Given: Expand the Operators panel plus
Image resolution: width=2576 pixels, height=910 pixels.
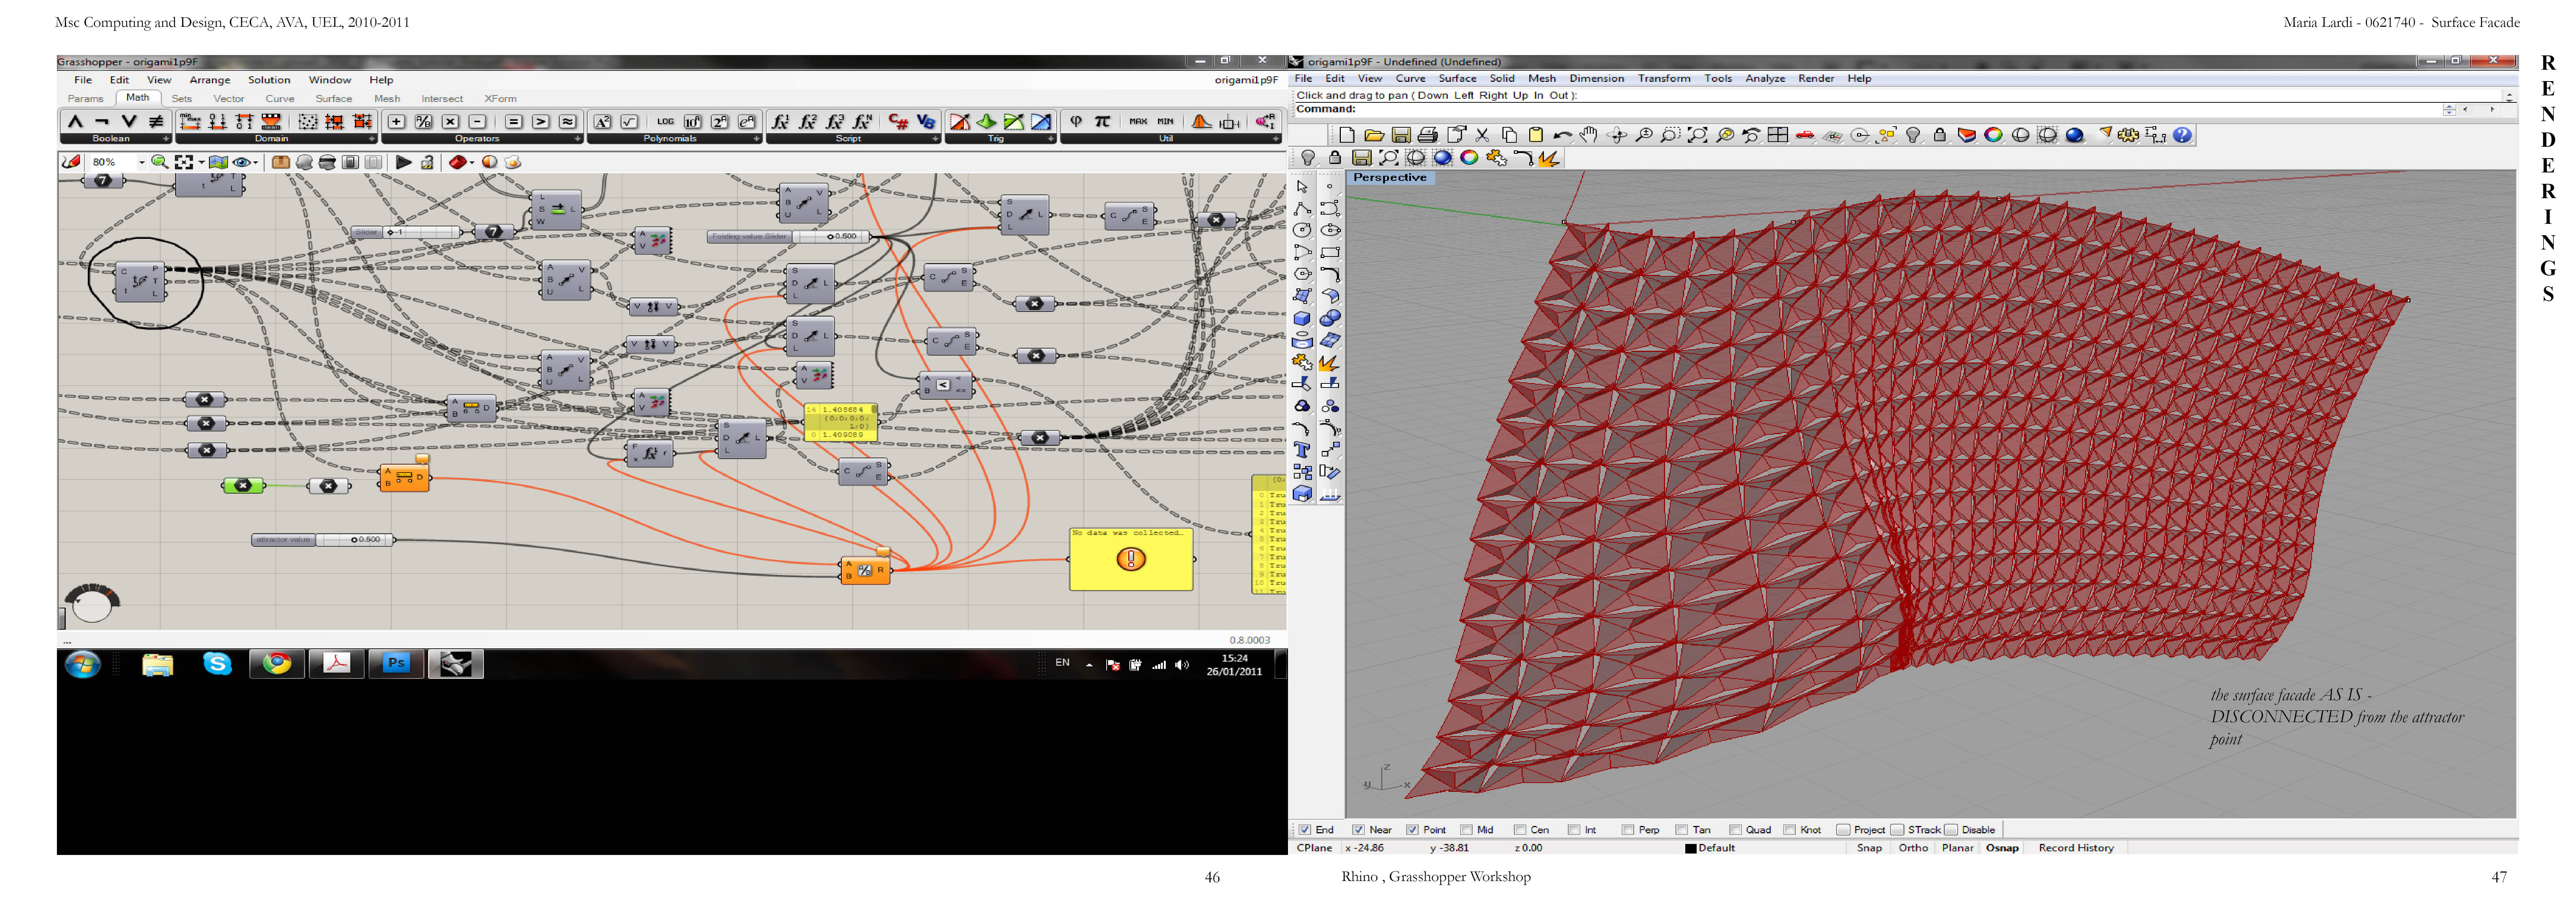Looking at the screenshot, I should click(x=577, y=139).
